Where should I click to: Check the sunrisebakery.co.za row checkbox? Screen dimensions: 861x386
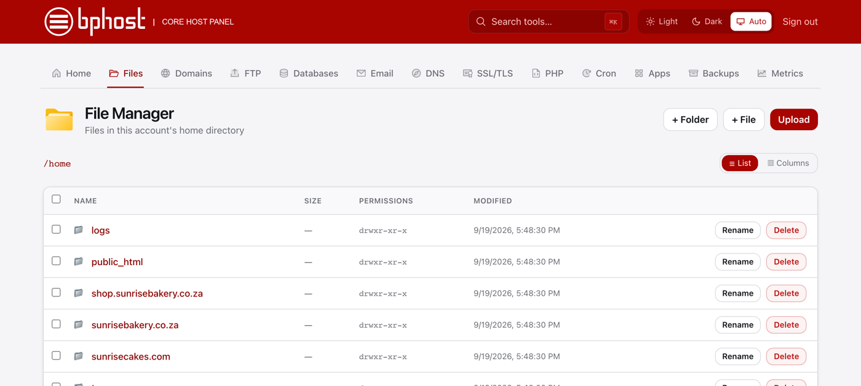click(x=56, y=324)
